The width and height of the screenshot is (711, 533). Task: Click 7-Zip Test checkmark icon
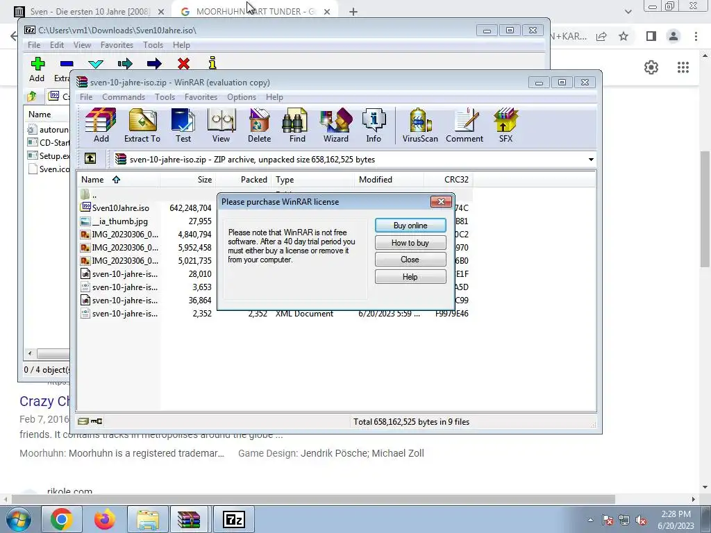pyautogui.click(x=96, y=64)
